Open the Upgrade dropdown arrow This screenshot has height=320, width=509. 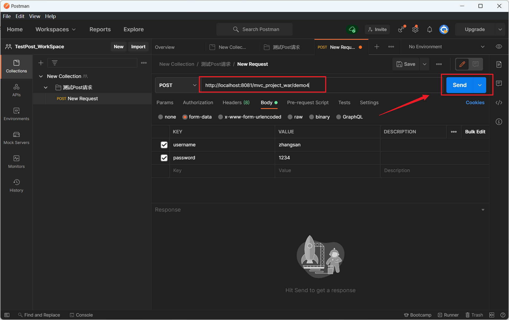tap(500, 29)
